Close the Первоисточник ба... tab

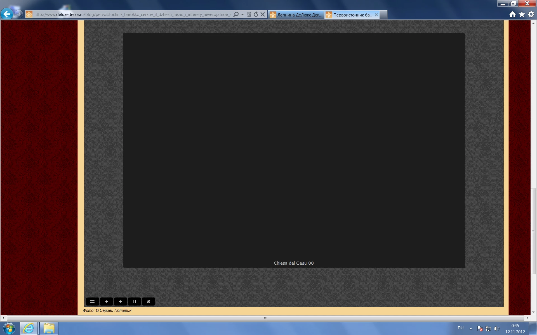pos(376,15)
